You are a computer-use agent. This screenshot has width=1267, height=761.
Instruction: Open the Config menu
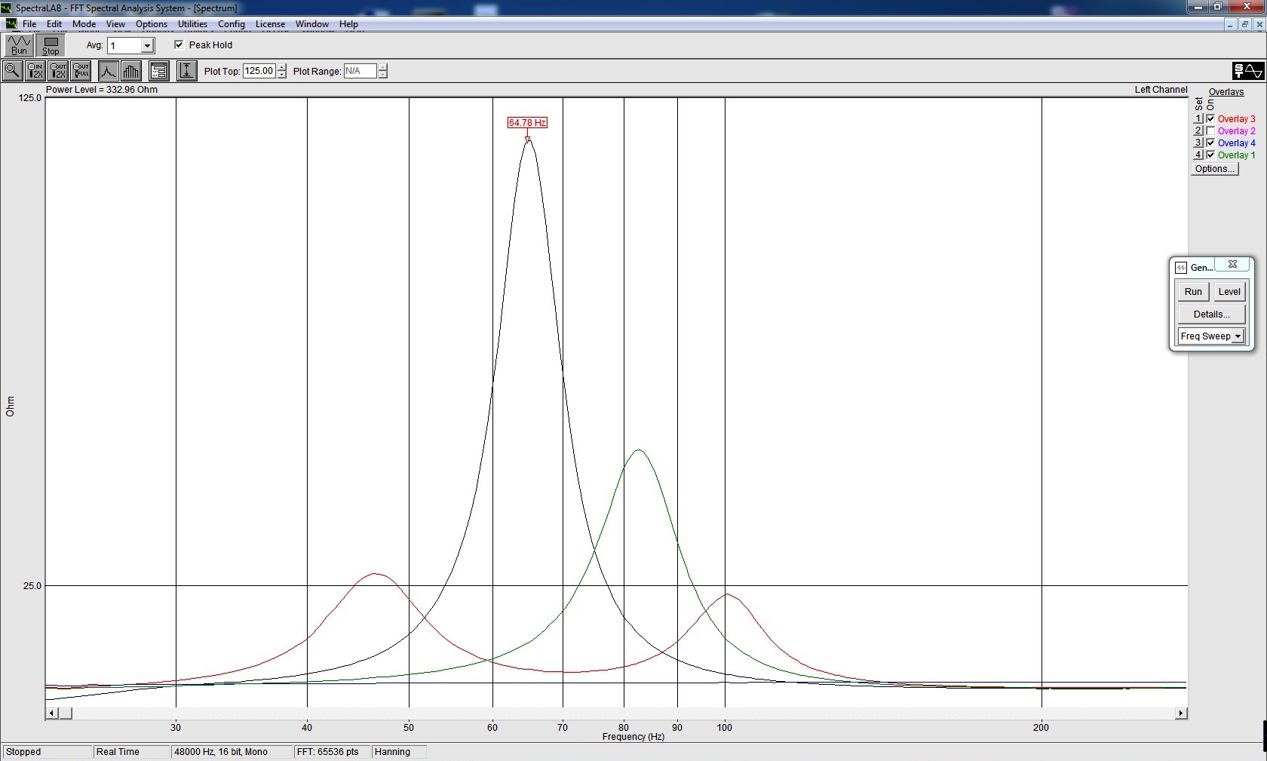232,24
